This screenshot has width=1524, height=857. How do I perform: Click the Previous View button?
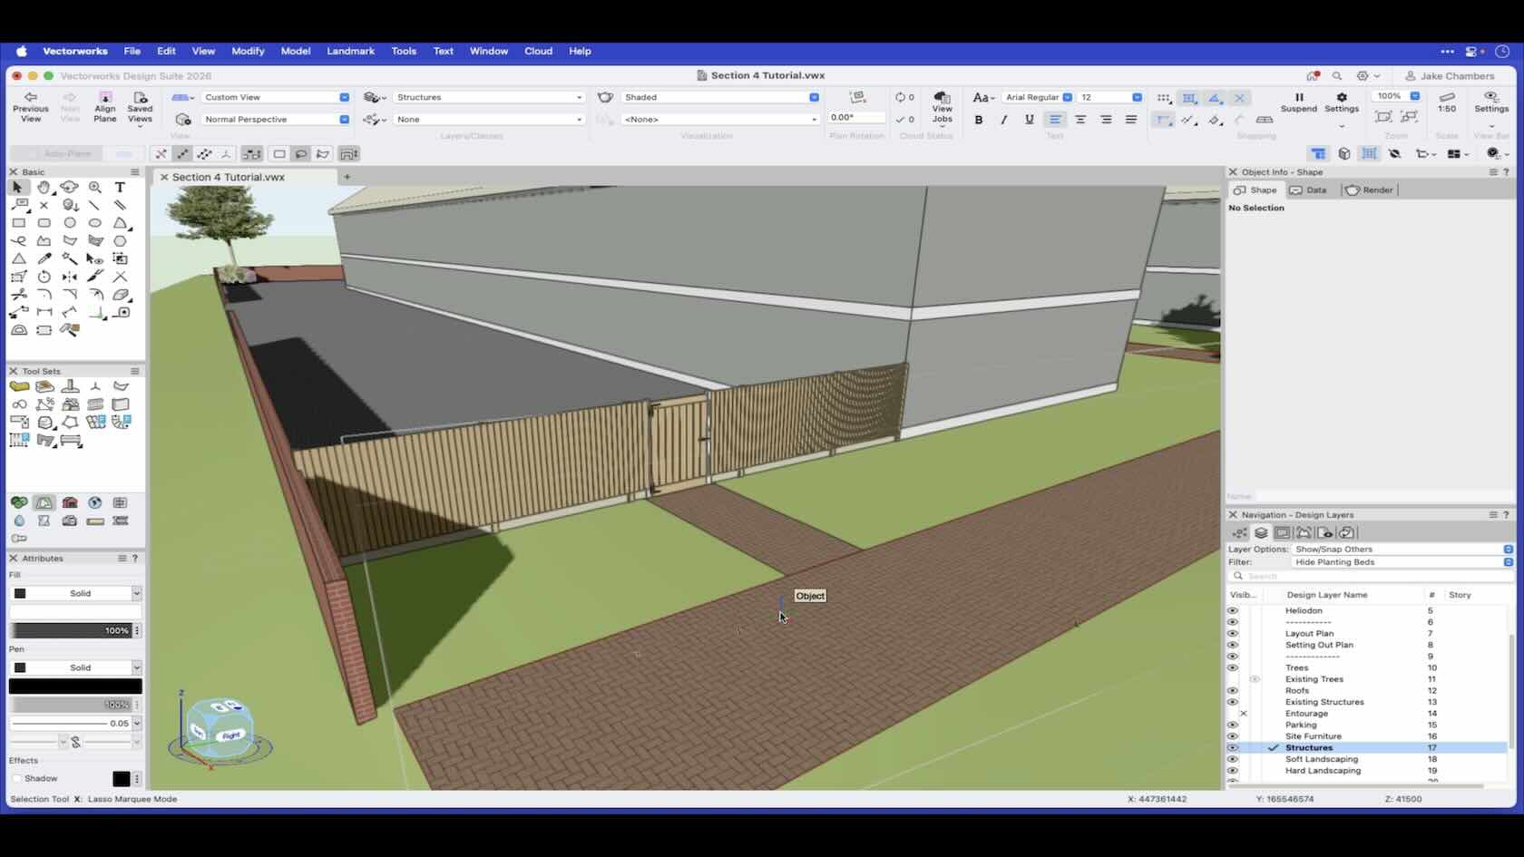pyautogui.click(x=31, y=105)
